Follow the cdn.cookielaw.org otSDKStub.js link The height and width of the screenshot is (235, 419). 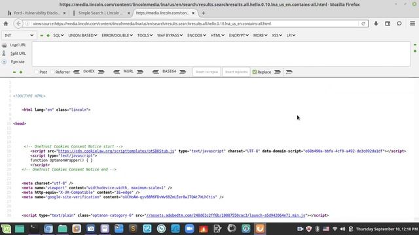point(117,151)
